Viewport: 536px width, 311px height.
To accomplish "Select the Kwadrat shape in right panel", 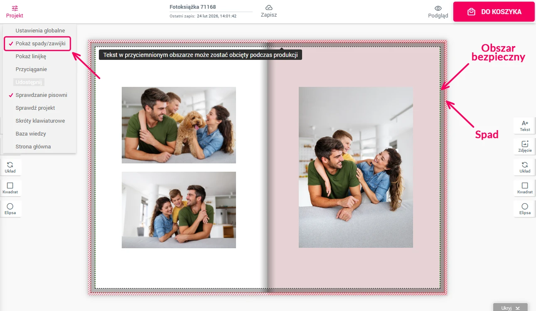I will 524,188.
